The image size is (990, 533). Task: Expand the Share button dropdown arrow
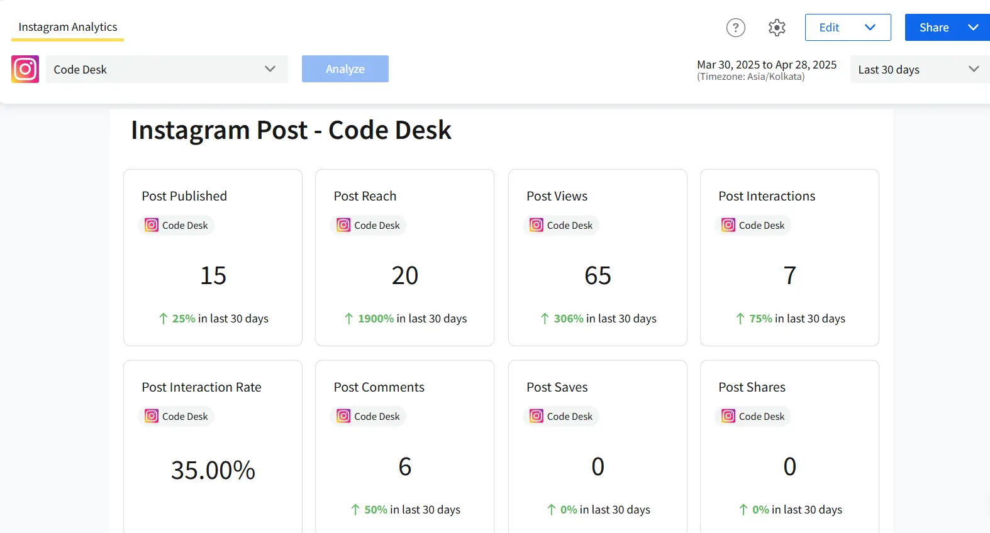point(973,28)
